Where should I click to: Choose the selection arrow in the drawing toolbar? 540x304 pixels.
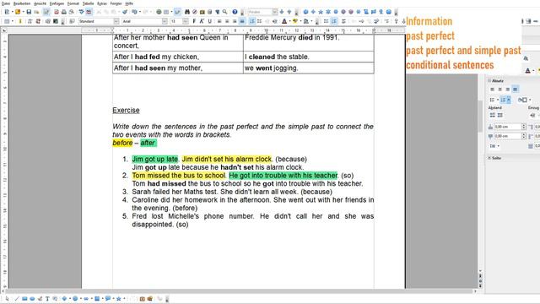(8, 298)
